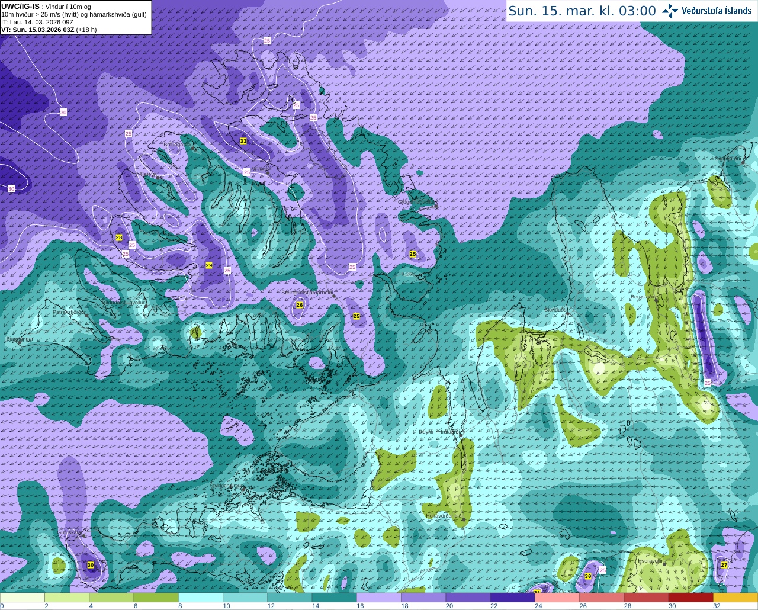The height and width of the screenshot is (610, 758).
Task: Select the light cyan 10–12 legend swatch
Action: point(245,598)
